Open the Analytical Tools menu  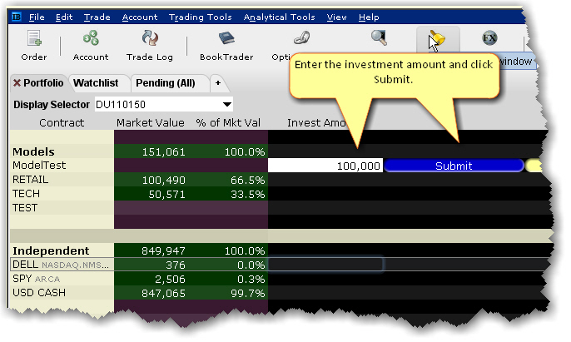[x=279, y=17]
